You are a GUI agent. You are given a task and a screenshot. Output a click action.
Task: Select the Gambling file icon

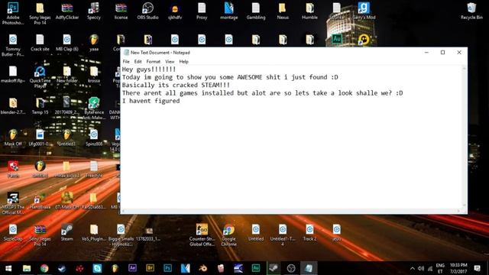click(256, 11)
